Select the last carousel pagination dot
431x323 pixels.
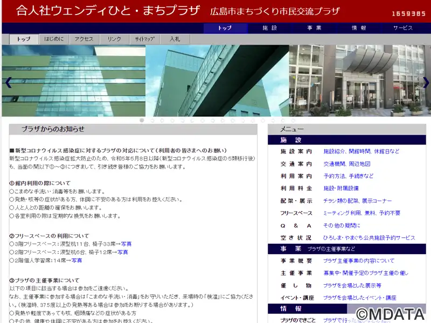(x=293, y=121)
